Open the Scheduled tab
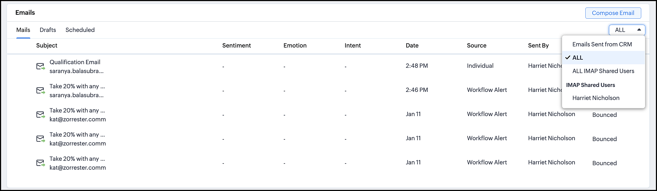The height and width of the screenshot is (191, 657). pyautogui.click(x=80, y=30)
